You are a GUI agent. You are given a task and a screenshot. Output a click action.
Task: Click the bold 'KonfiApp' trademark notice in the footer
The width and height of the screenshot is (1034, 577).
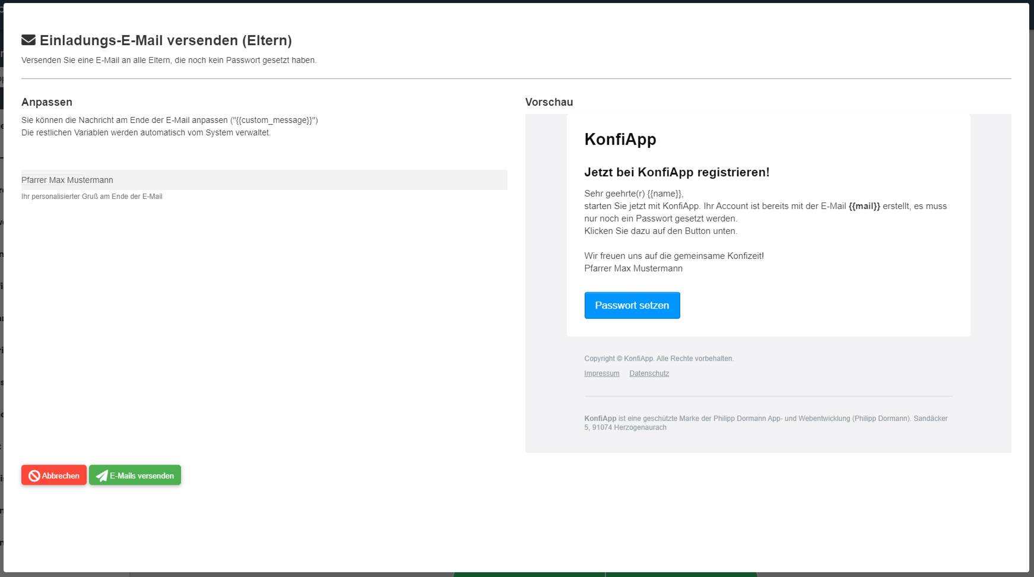click(x=600, y=419)
